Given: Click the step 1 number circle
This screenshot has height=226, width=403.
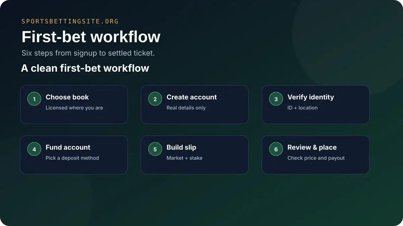Looking at the screenshot, I should tap(34, 99).
